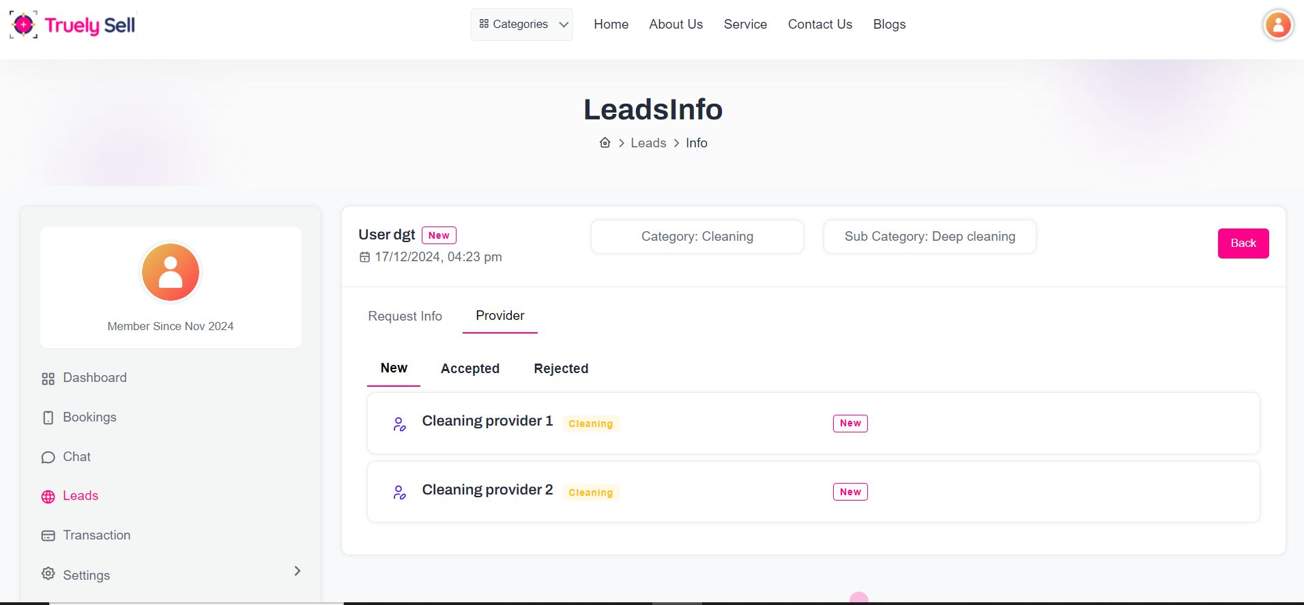The image size is (1304, 605).
Task: Go to Leads in the breadcrumb
Action: point(648,143)
